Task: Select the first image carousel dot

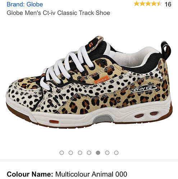Action: [x=61, y=153]
